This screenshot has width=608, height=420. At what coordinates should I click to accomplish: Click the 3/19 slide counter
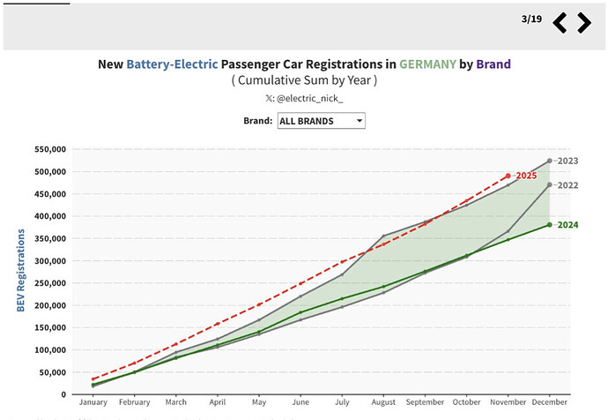pos(531,19)
